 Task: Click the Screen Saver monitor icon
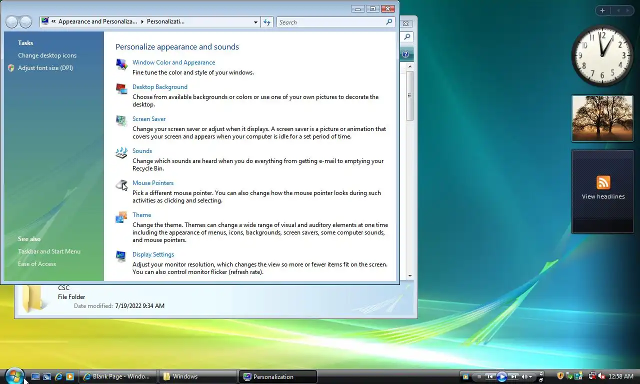(x=121, y=121)
